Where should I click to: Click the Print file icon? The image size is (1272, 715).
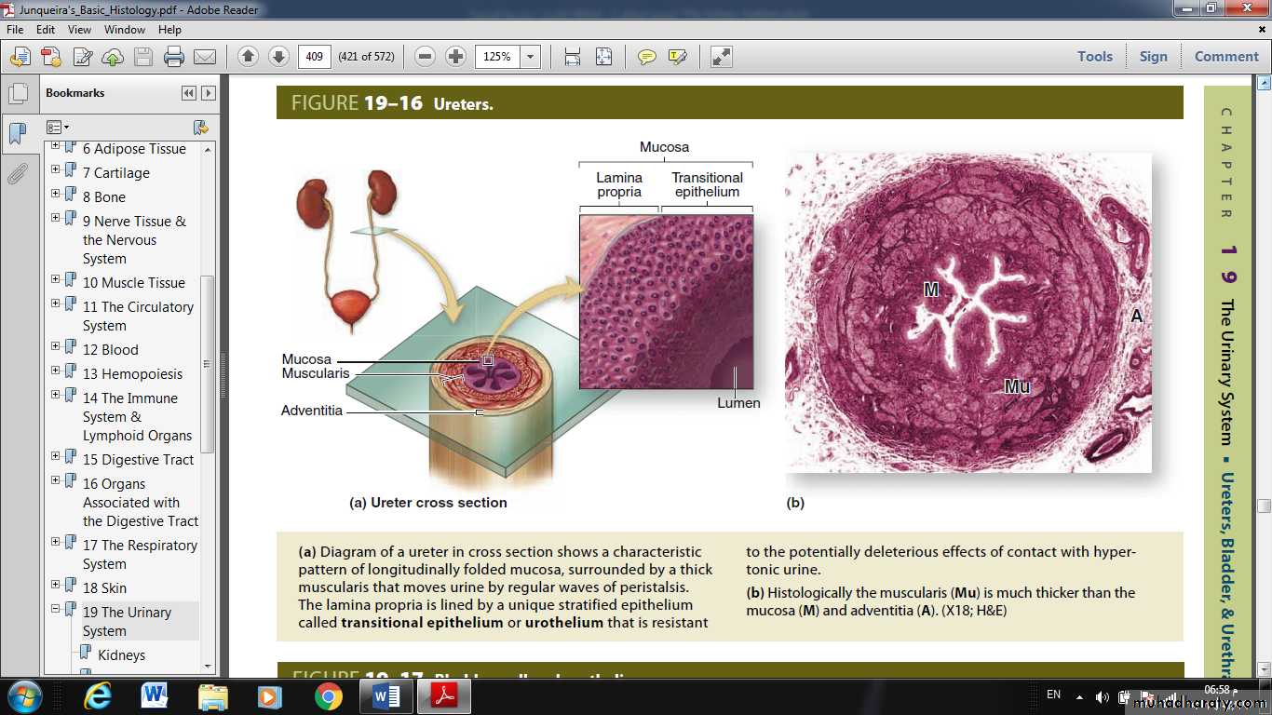(x=174, y=57)
